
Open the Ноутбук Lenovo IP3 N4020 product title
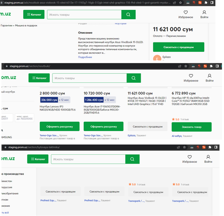[x=58, y=108]
